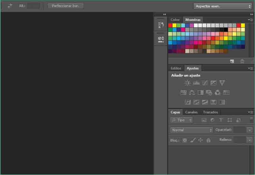Add a Curves adjustment
255x175 pixels.
(205, 83)
